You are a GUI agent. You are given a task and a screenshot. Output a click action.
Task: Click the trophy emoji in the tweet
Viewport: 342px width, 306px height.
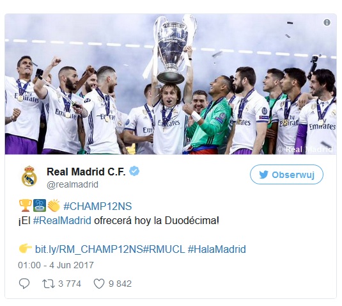click(25, 205)
